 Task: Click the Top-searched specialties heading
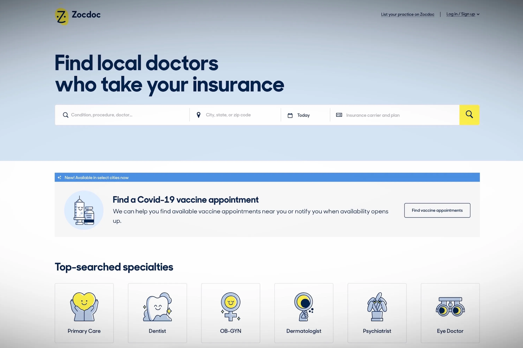[114, 267]
